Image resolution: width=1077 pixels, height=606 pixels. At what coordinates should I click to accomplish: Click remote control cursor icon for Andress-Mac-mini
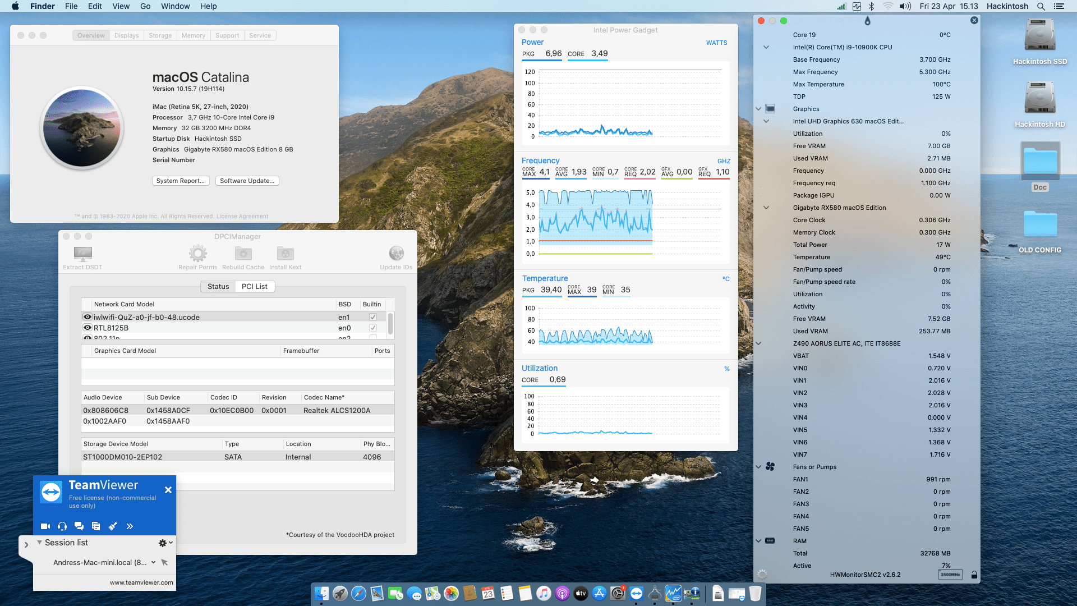click(164, 562)
